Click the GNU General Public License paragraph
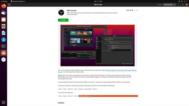Viewport: 189px width, 106px height. click(x=94, y=82)
